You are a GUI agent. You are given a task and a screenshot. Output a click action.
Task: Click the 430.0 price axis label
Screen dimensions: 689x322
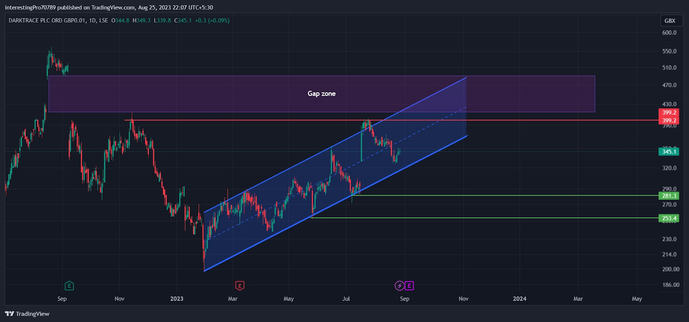(x=669, y=104)
